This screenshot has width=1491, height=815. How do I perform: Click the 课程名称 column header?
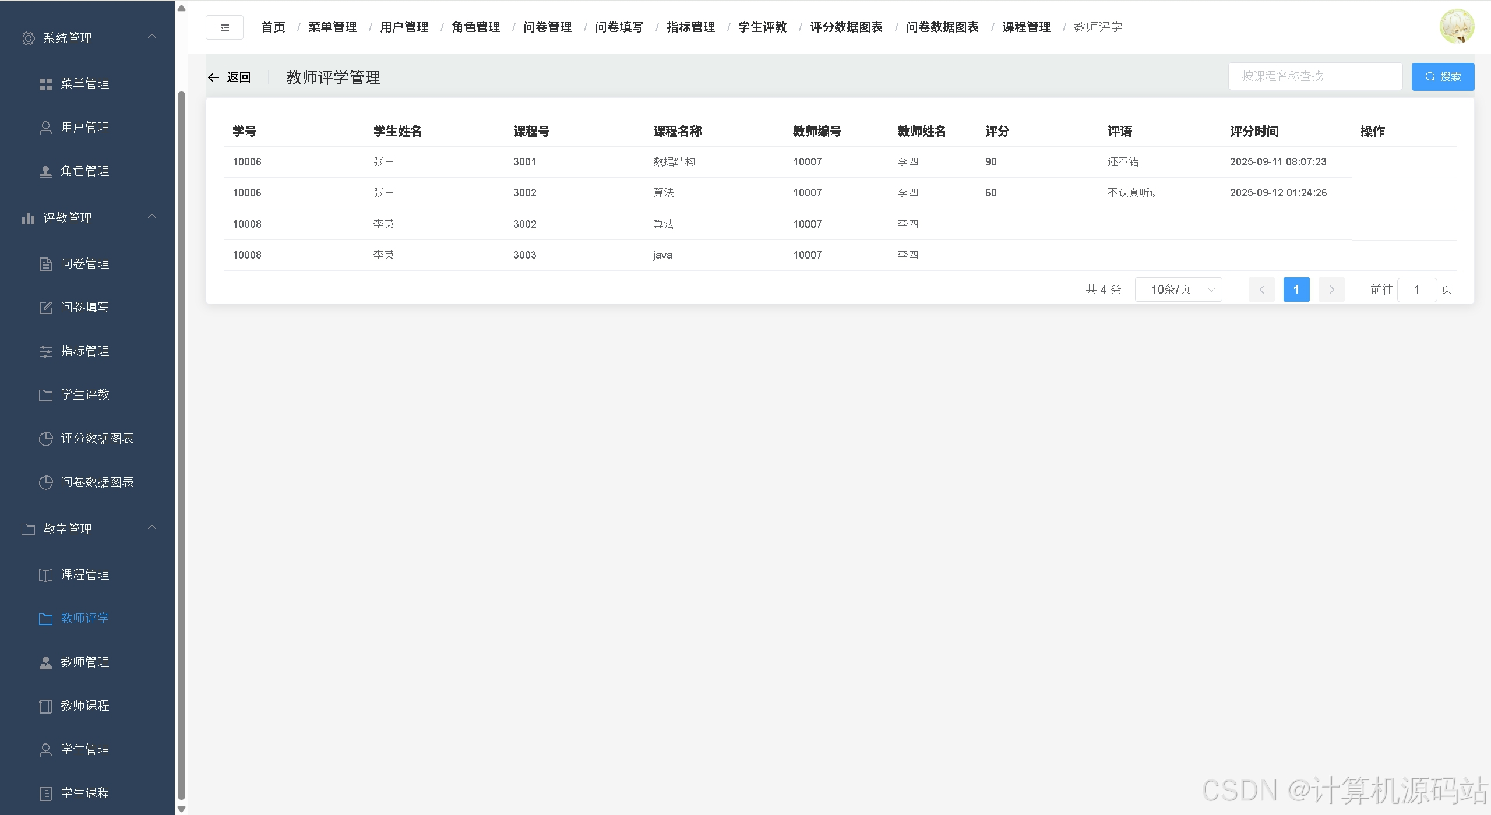pyautogui.click(x=678, y=132)
